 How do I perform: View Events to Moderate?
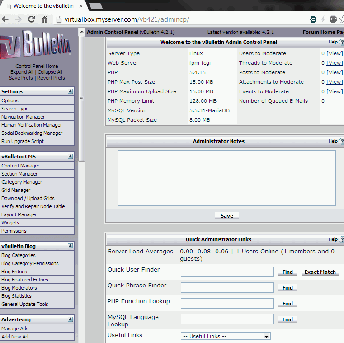tap(335, 91)
